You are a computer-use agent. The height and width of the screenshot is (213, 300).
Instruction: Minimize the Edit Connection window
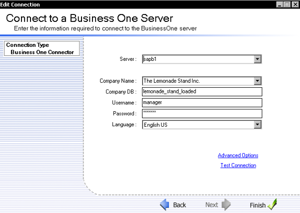[x=279, y=4]
